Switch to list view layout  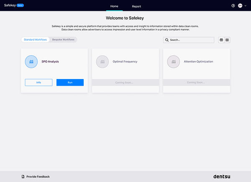point(227,40)
